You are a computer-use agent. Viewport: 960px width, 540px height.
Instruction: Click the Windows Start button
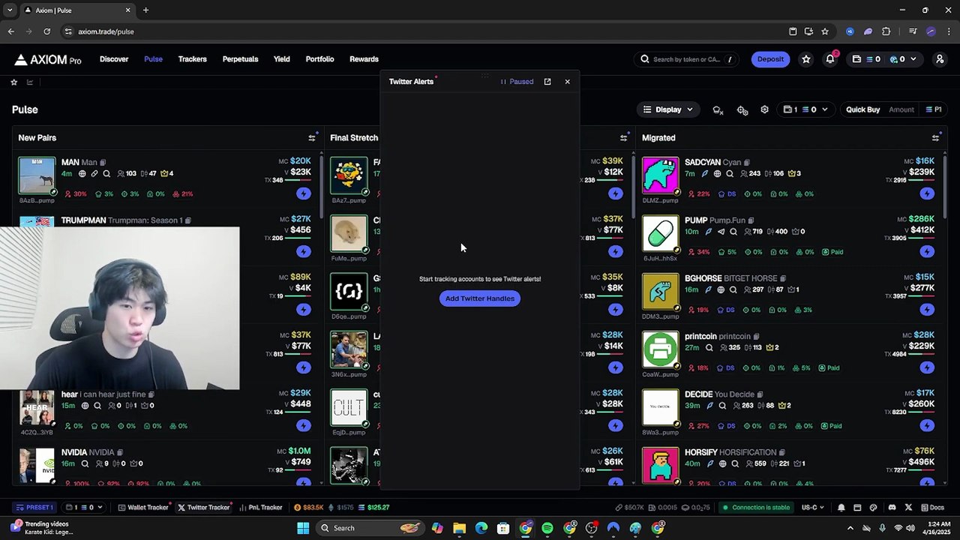coord(303,528)
